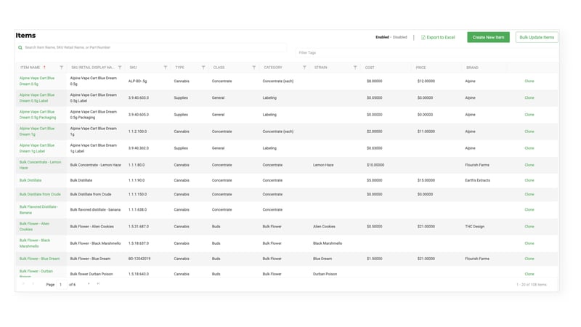Image resolution: width=581 pixels, height=327 pixels.
Task: Sort by Price column header
Action: [x=420, y=68]
